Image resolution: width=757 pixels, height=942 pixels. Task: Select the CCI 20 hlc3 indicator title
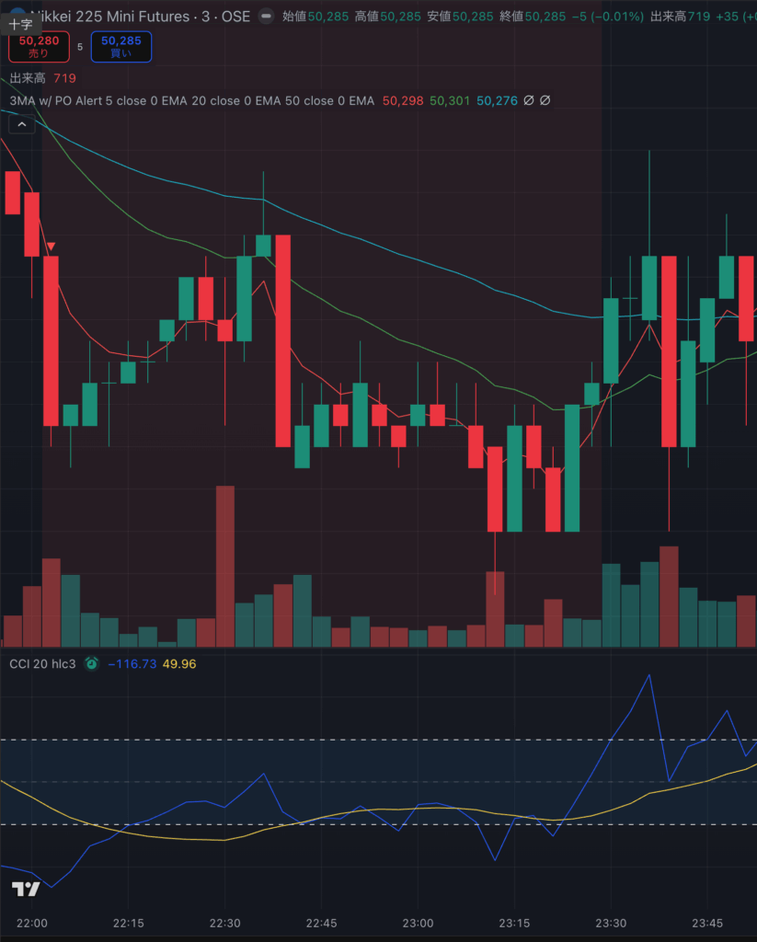click(42, 663)
